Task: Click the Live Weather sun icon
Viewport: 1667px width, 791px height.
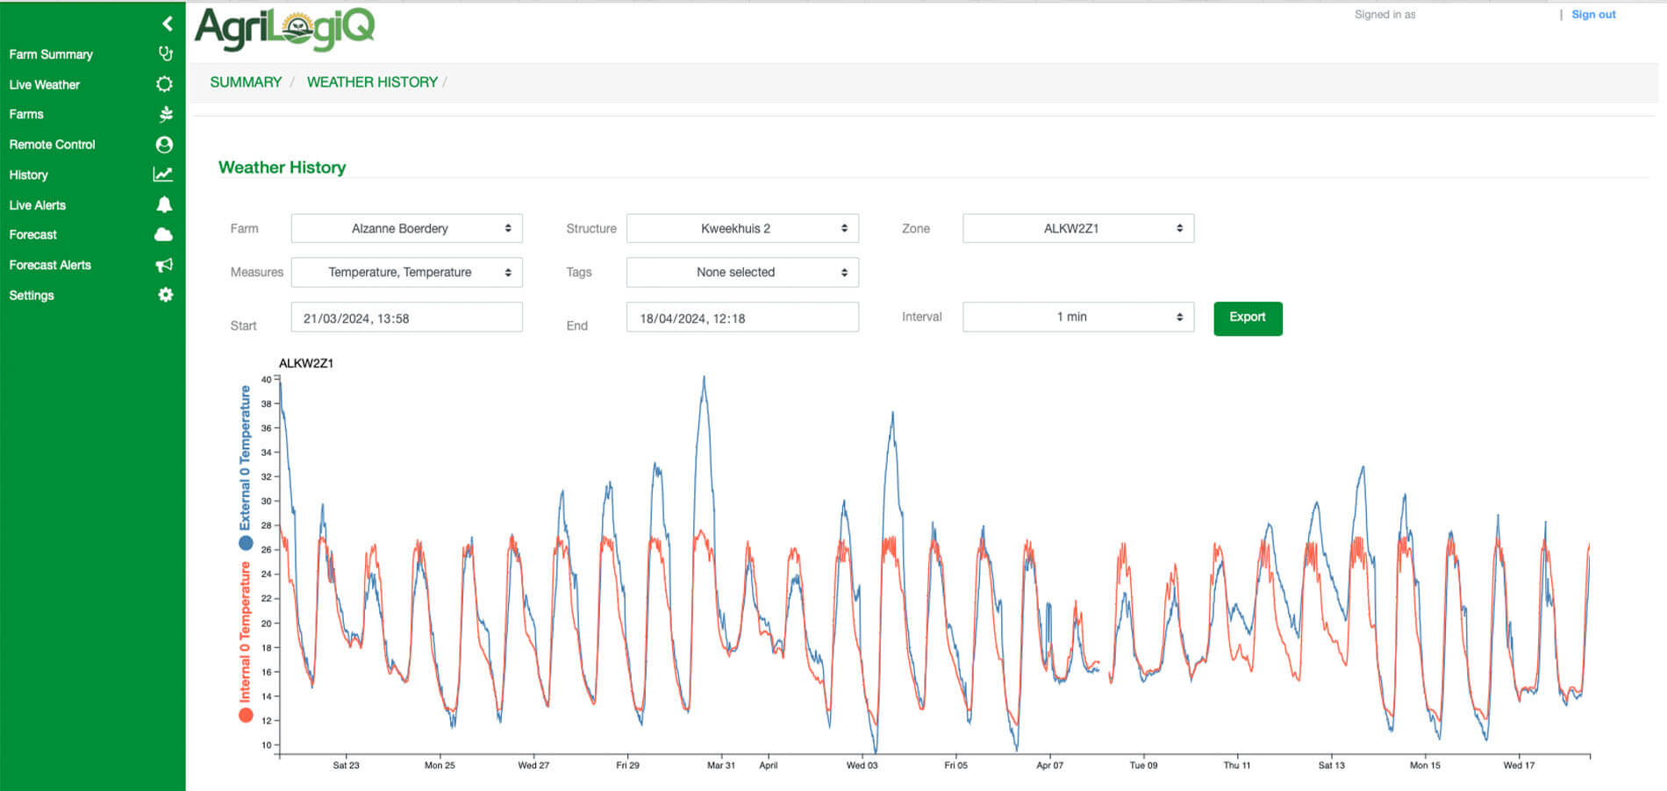Action: click(164, 84)
